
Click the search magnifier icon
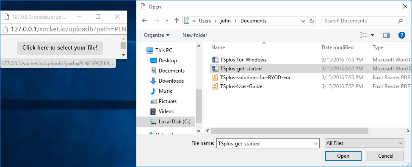click(400, 21)
